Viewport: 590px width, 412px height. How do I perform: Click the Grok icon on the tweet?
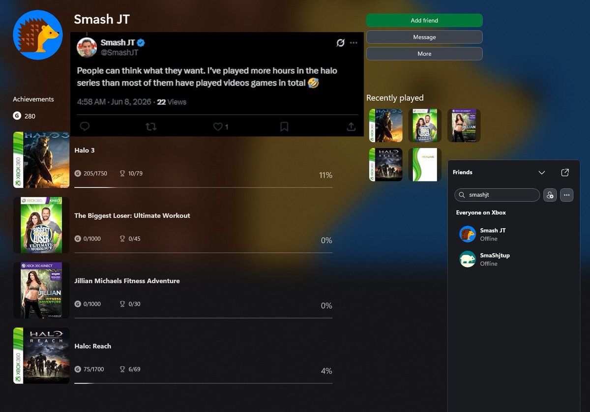(340, 43)
